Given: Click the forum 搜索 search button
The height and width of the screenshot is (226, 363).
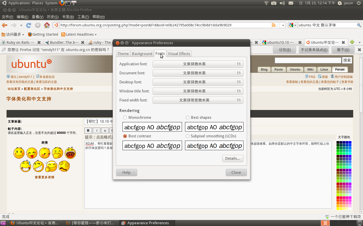Looking at the screenshot, I should [x=347, y=60].
